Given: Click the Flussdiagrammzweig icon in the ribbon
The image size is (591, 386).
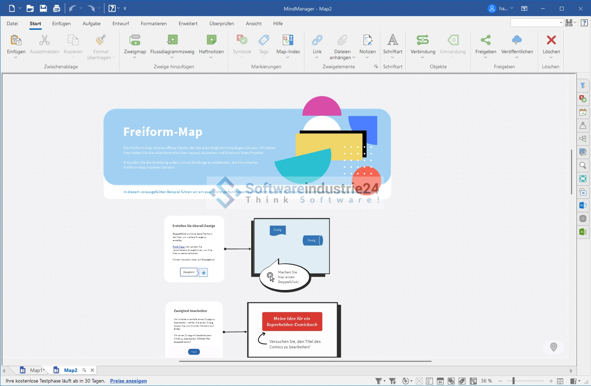Looking at the screenshot, I should point(172,40).
